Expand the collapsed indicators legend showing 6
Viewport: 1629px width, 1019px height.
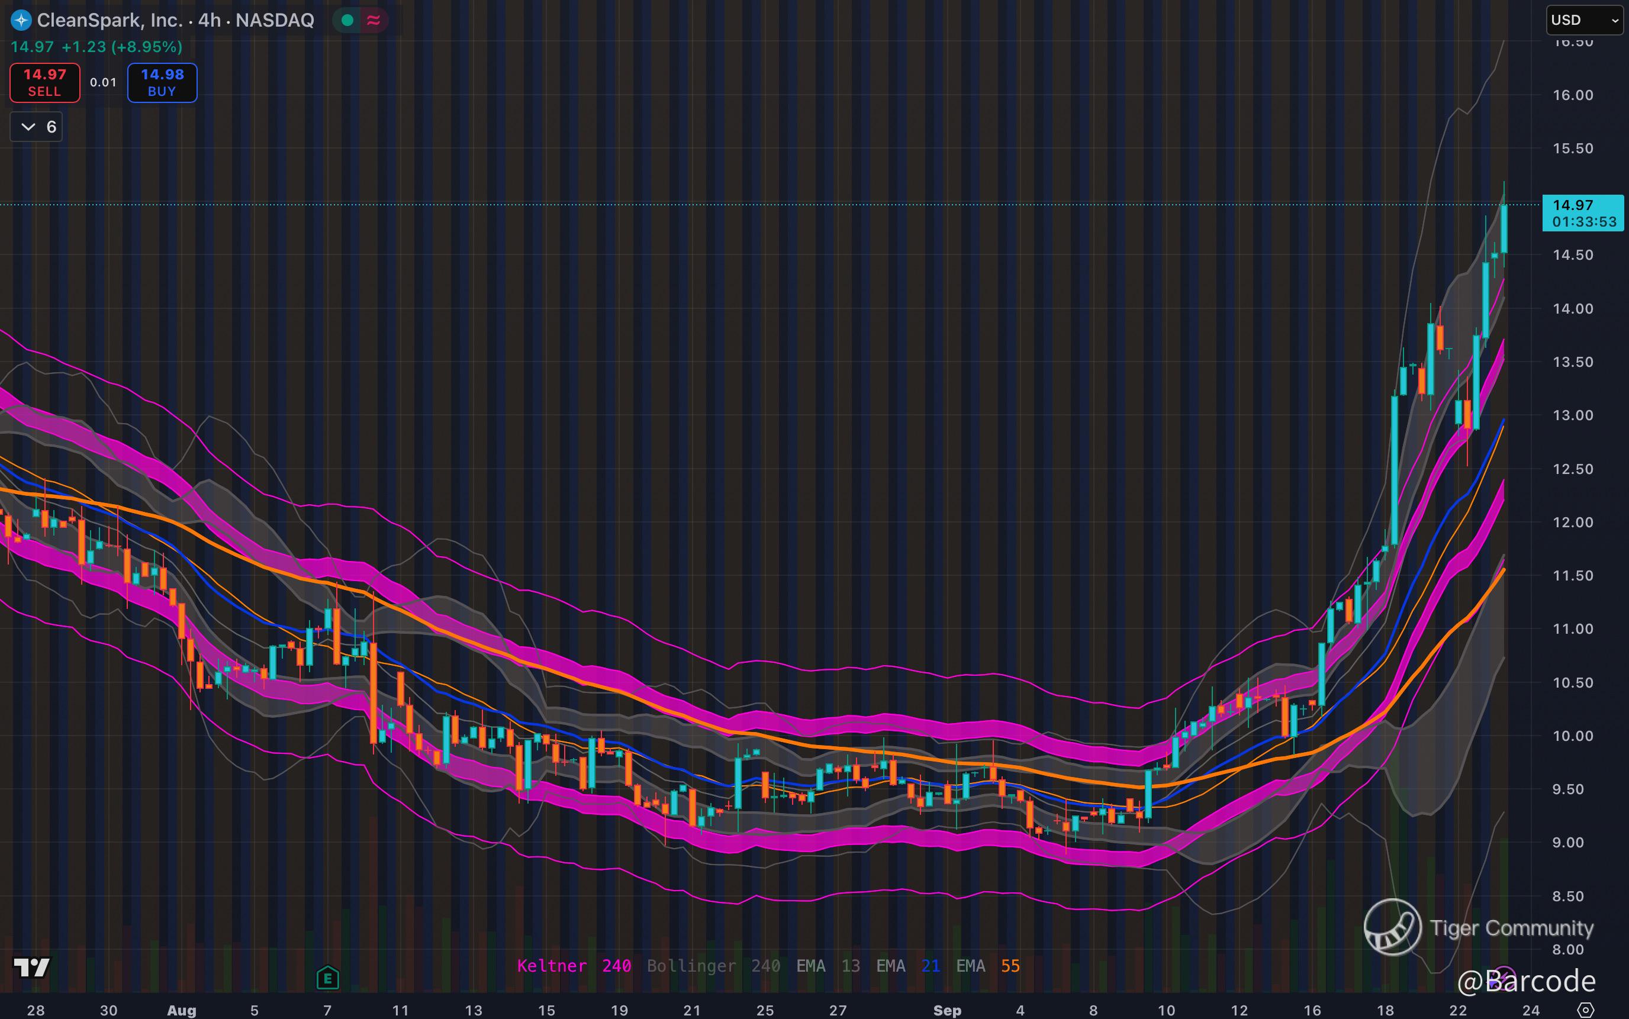(36, 127)
